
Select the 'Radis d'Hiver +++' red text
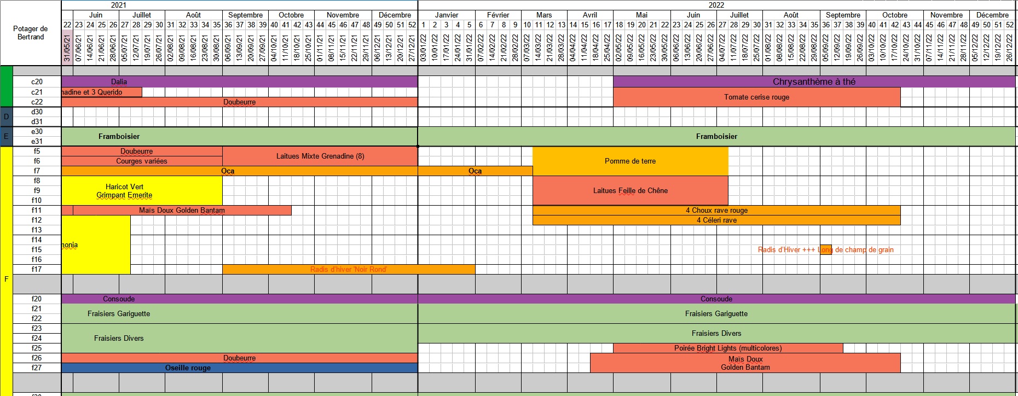pyautogui.click(x=786, y=250)
